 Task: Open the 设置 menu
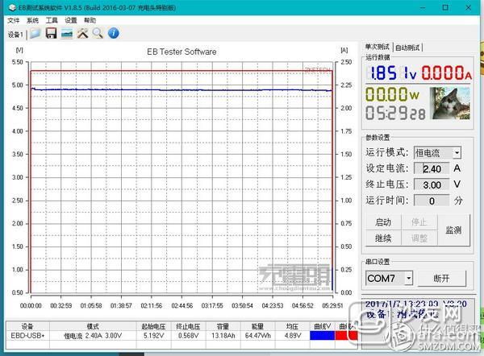point(71,20)
